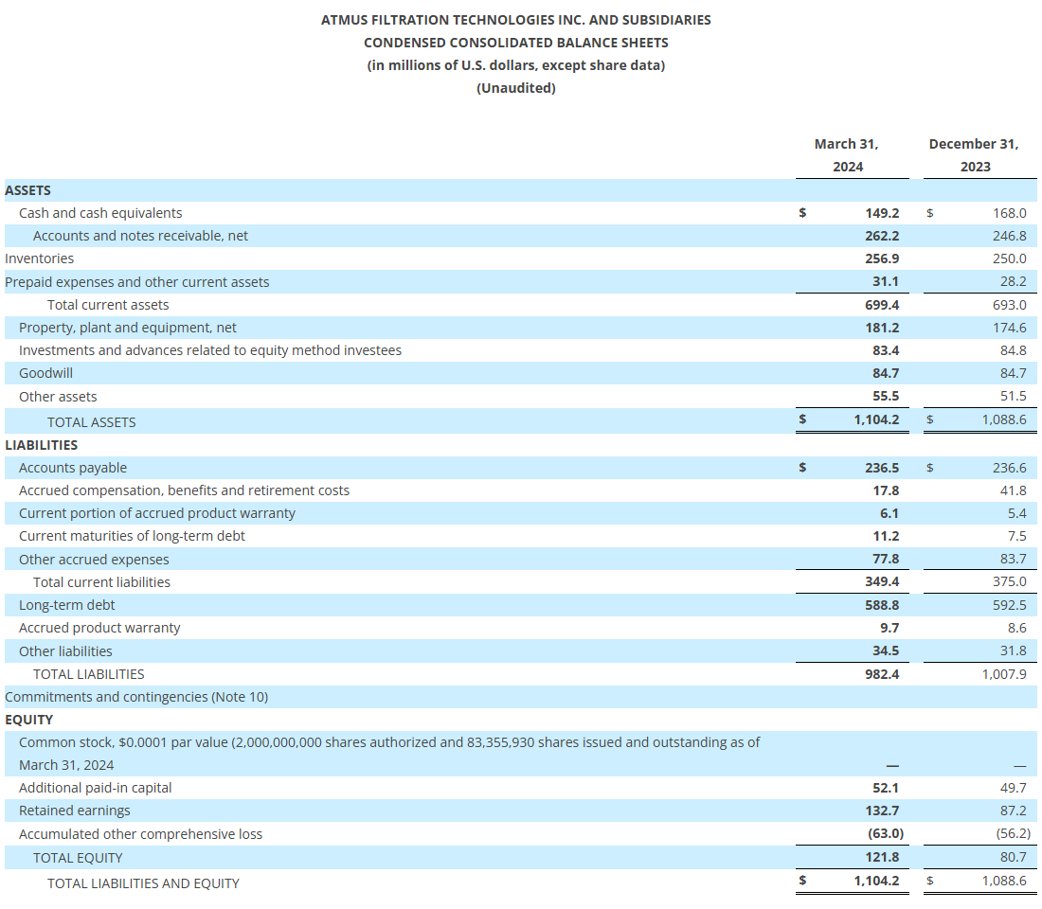Click total equity value 121.8
This screenshot has width=1042, height=909.
882,857
